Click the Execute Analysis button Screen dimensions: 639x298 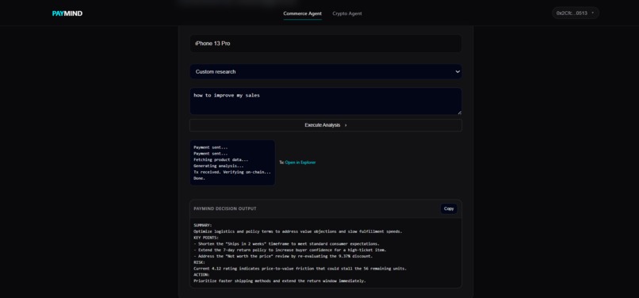coord(326,125)
